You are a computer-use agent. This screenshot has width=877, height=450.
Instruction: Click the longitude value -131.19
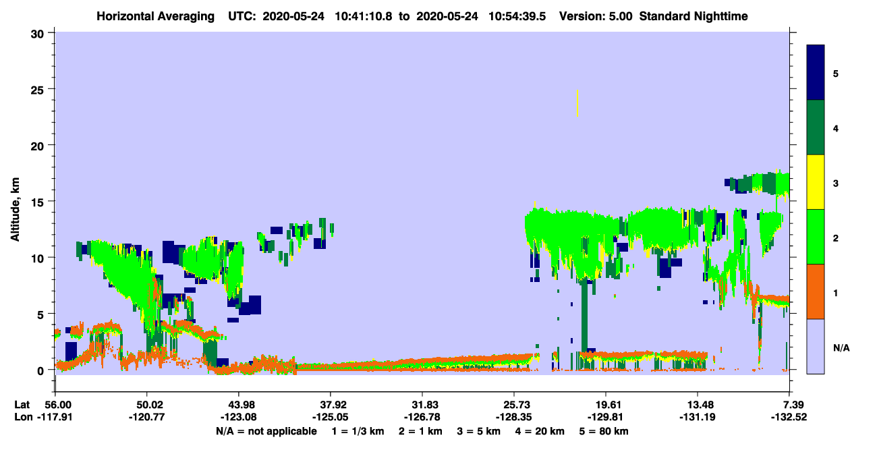(x=698, y=417)
